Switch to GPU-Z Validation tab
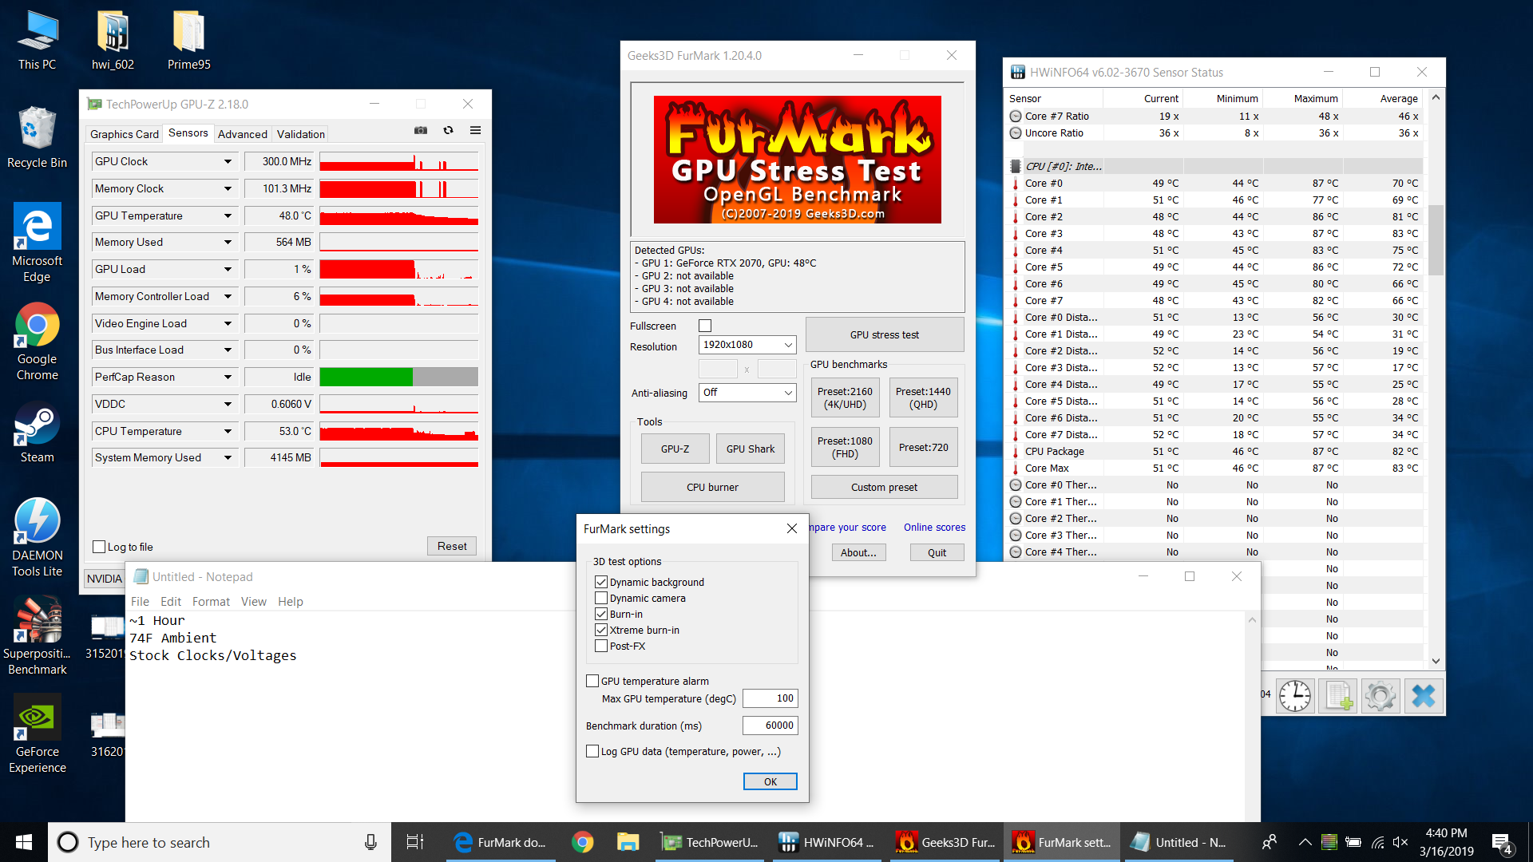The image size is (1533, 862). (301, 134)
